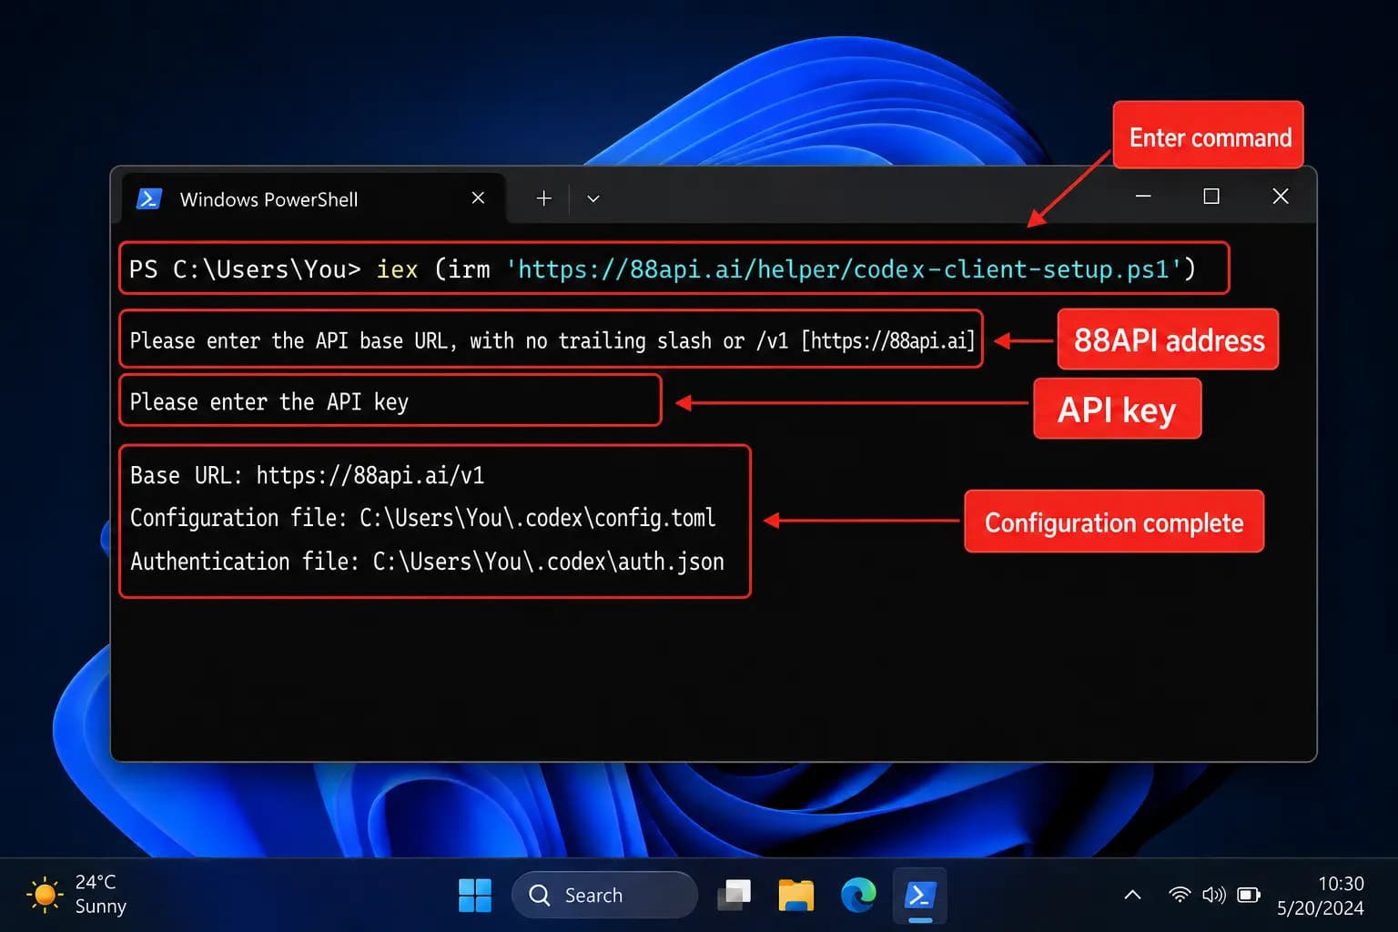Viewport: 1398px width, 932px height.
Task: Click the PS C:\Users\You> prompt
Action: point(245,269)
